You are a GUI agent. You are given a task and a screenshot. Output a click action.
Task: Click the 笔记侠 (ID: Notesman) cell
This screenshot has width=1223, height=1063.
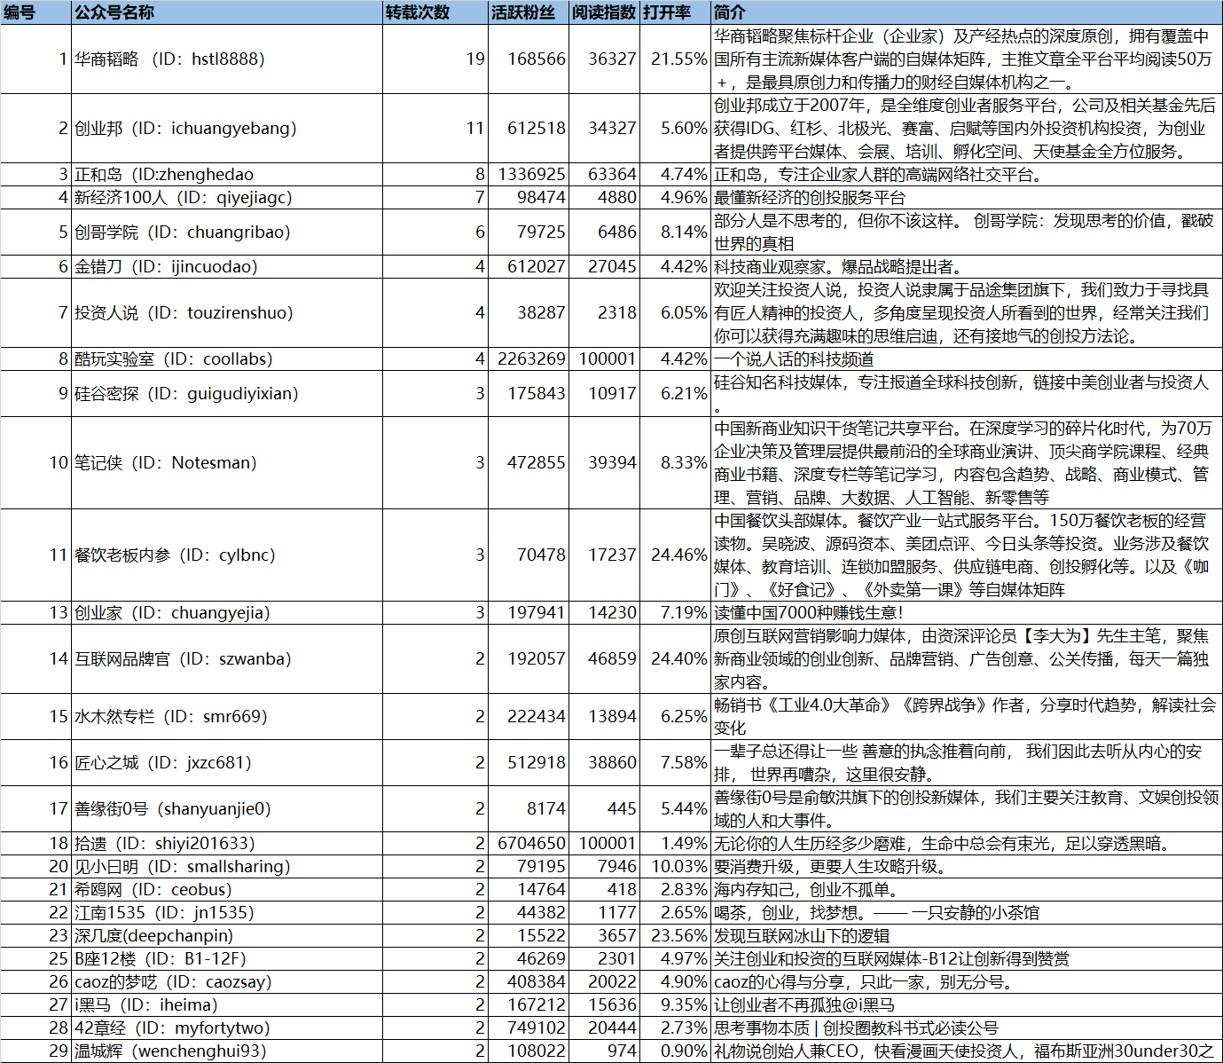pyautogui.click(x=165, y=462)
